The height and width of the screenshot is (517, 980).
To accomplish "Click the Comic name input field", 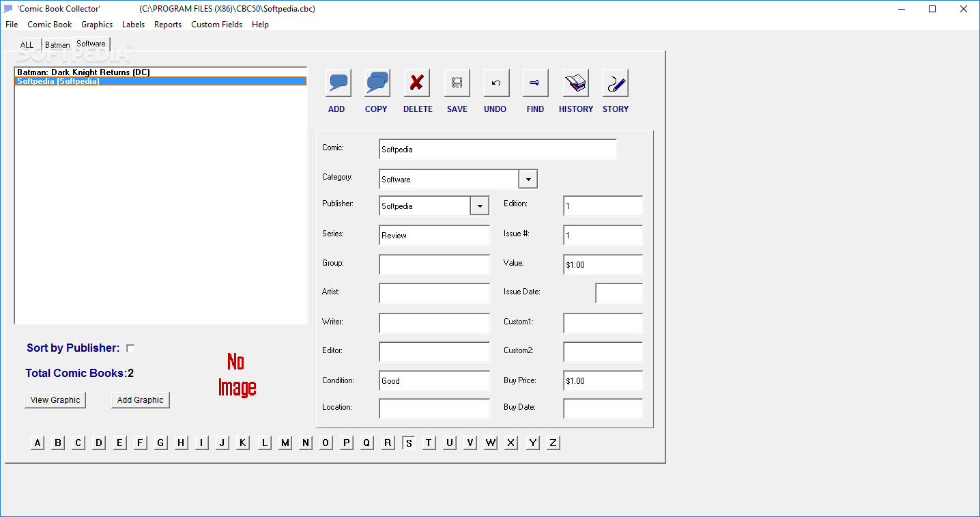I will click(x=498, y=150).
